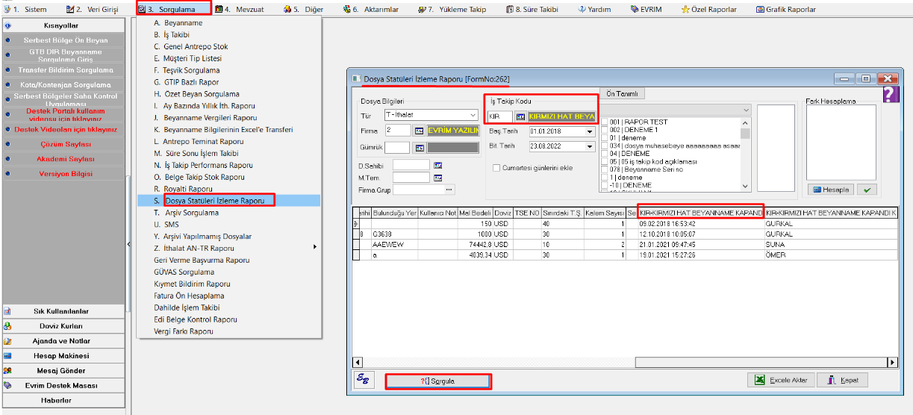Open the 8. Süre Takibi menu
913x415 pixels.
[531, 10]
